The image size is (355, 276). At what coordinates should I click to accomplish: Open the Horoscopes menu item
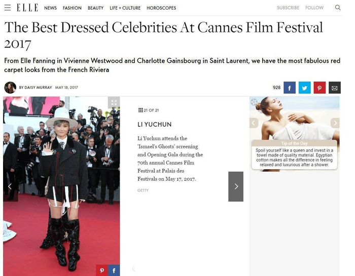pos(161,8)
